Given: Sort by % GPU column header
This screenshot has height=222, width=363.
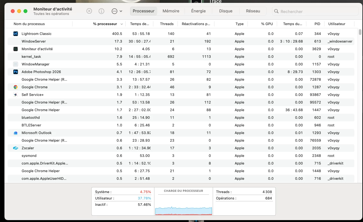Looking at the screenshot, I should pos(267,24).
